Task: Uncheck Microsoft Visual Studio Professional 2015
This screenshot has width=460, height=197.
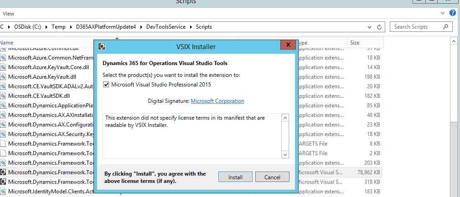Action: pyautogui.click(x=106, y=85)
